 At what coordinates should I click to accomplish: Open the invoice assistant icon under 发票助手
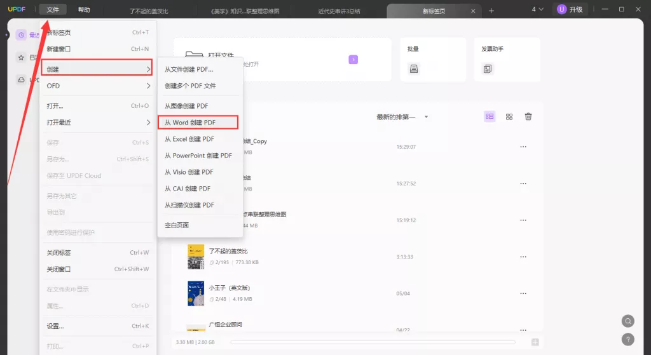488,69
